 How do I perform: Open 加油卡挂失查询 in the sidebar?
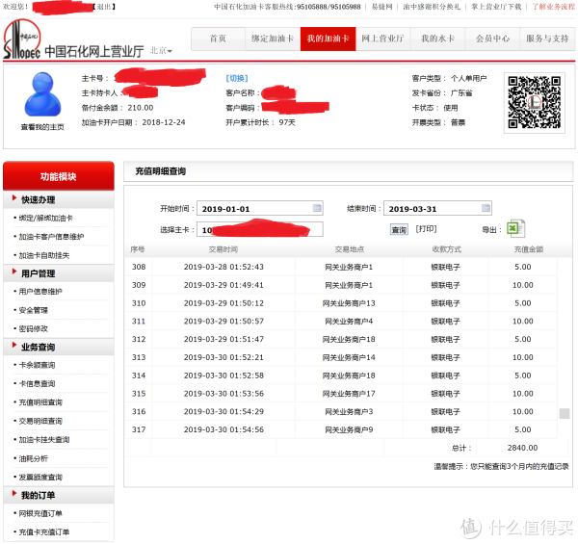tap(44, 439)
